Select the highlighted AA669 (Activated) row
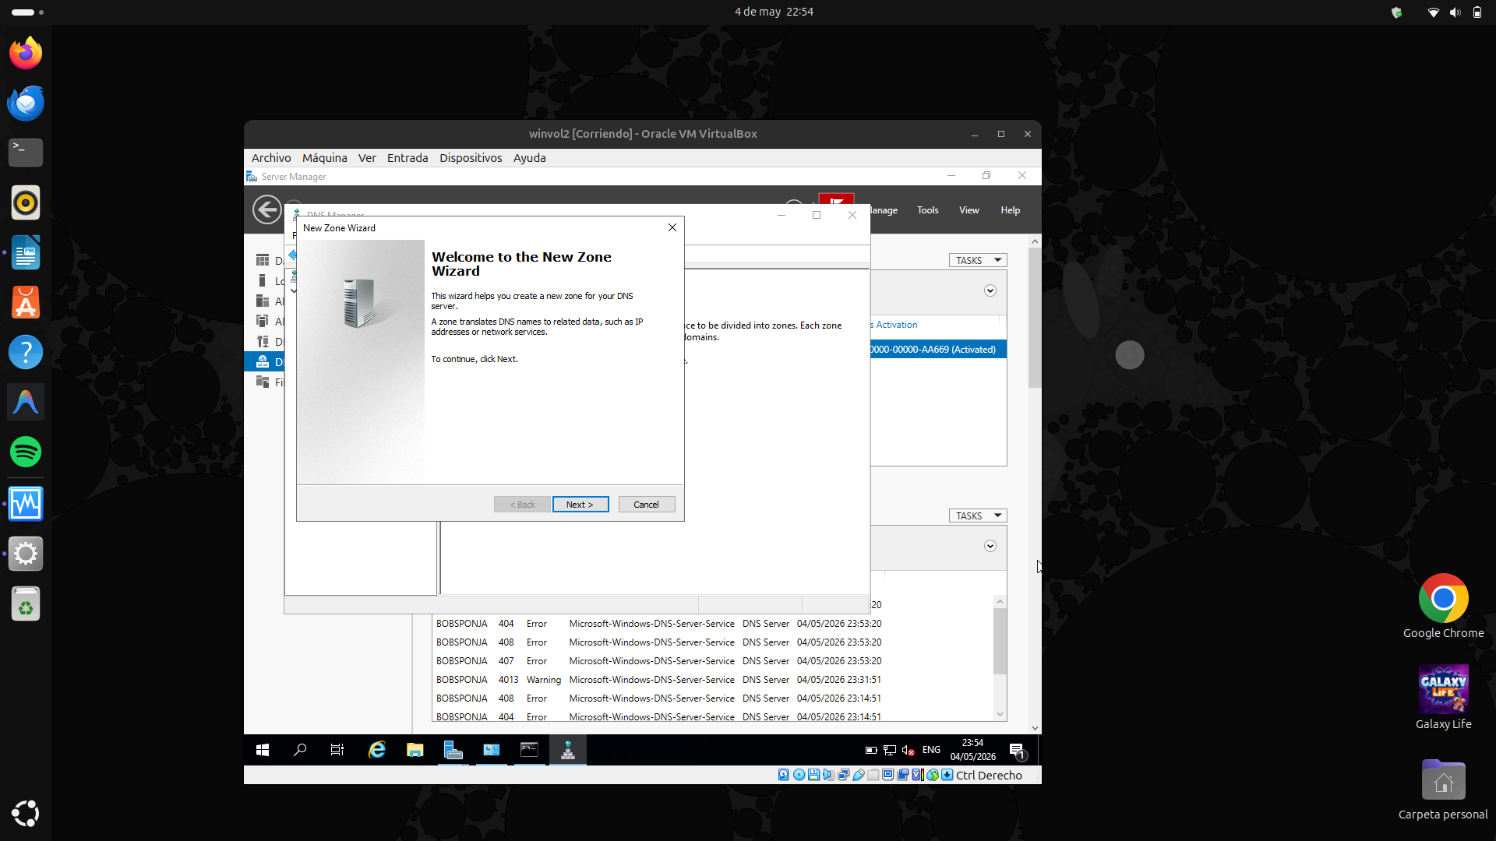 coord(938,350)
